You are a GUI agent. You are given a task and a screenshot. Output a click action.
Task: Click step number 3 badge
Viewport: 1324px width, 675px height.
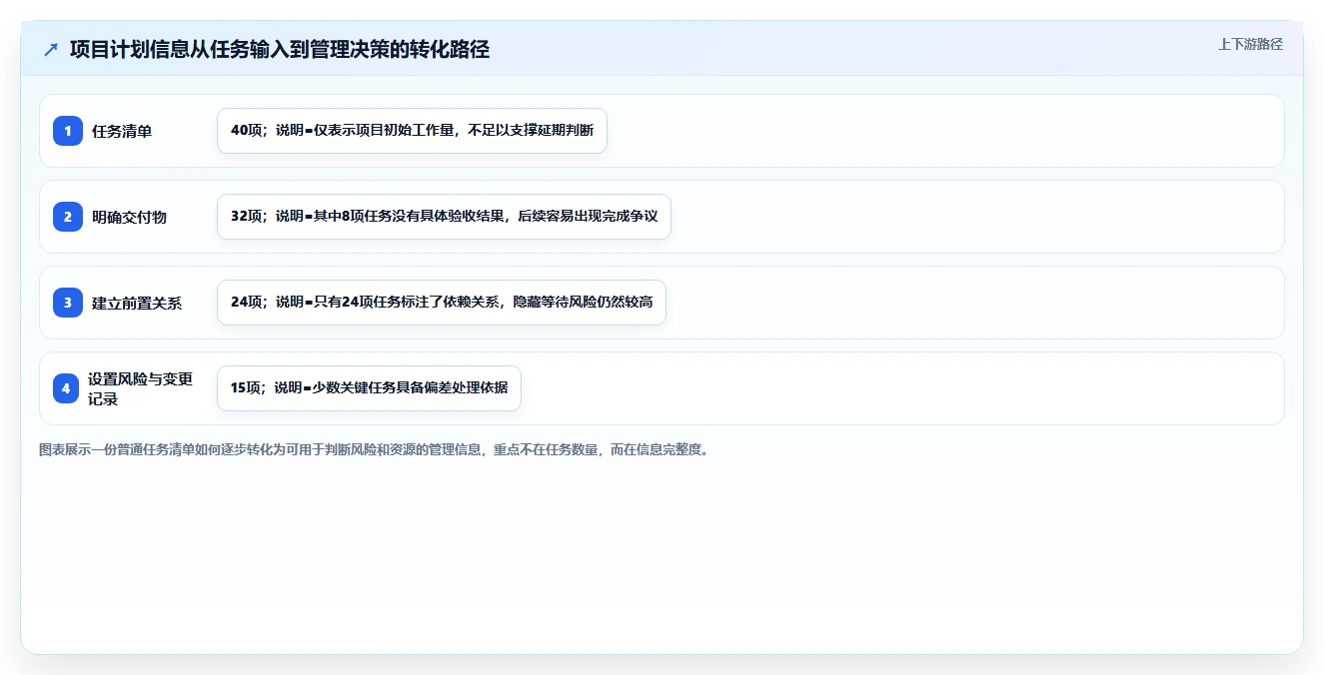pyautogui.click(x=68, y=303)
